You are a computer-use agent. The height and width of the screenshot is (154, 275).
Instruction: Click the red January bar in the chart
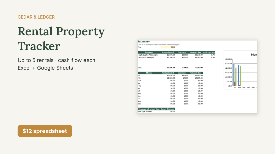click(x=235, y=84)
